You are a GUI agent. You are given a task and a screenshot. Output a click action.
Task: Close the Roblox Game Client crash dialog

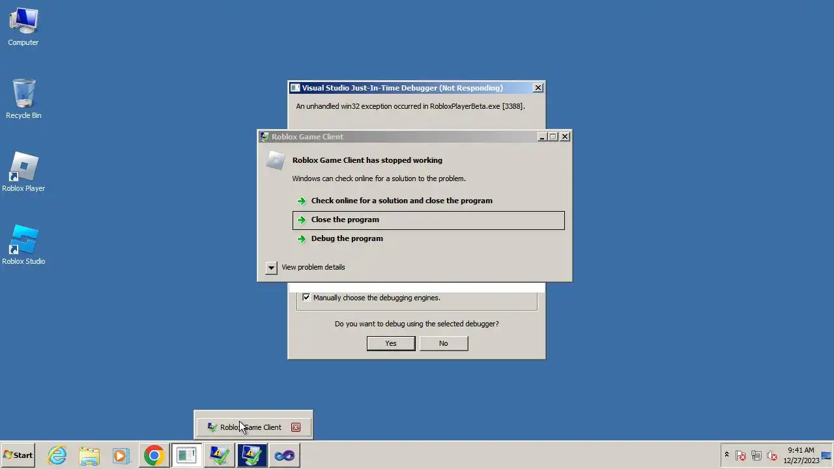click(565, 137)
